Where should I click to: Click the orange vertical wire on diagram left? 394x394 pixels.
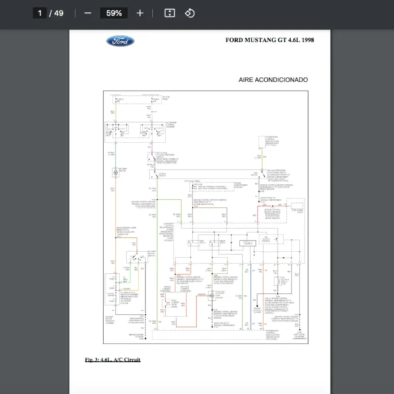point(114,217)
